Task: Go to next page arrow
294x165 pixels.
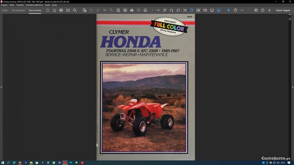Action: pyautogui.click(x=145, y=10)
